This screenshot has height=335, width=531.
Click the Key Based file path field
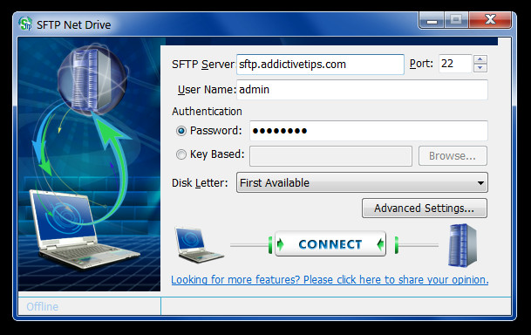330,156
